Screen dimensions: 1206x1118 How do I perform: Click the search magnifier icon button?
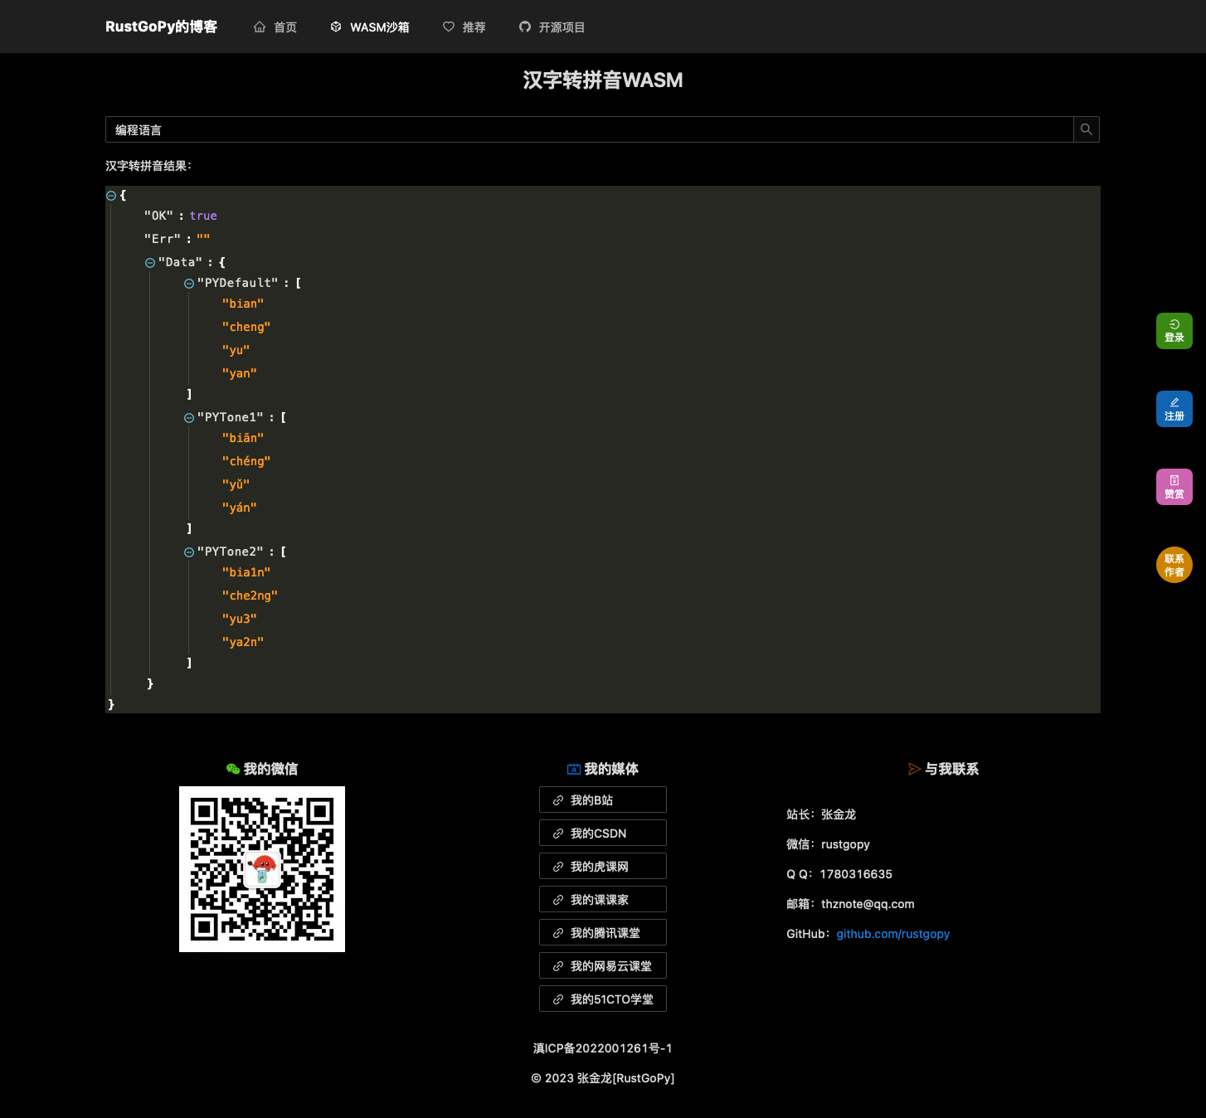pyautogui.click(x=1087, y=129)
